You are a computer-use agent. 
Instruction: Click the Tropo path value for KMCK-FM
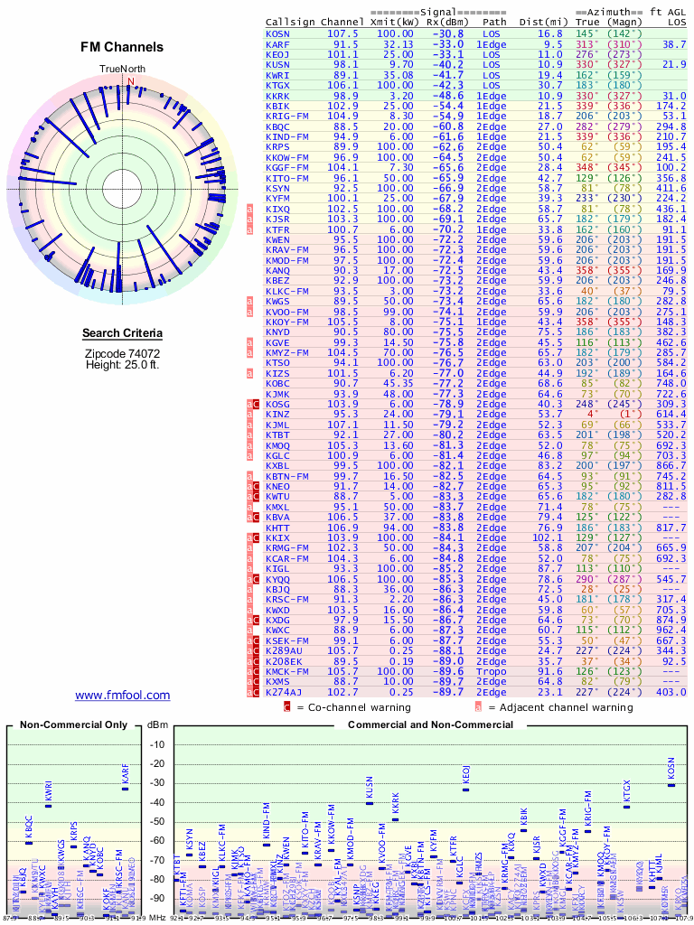[491, 672]
